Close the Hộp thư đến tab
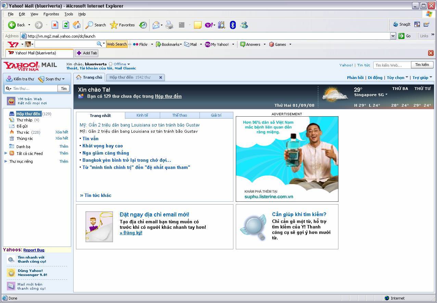 [x=160, y=77]
